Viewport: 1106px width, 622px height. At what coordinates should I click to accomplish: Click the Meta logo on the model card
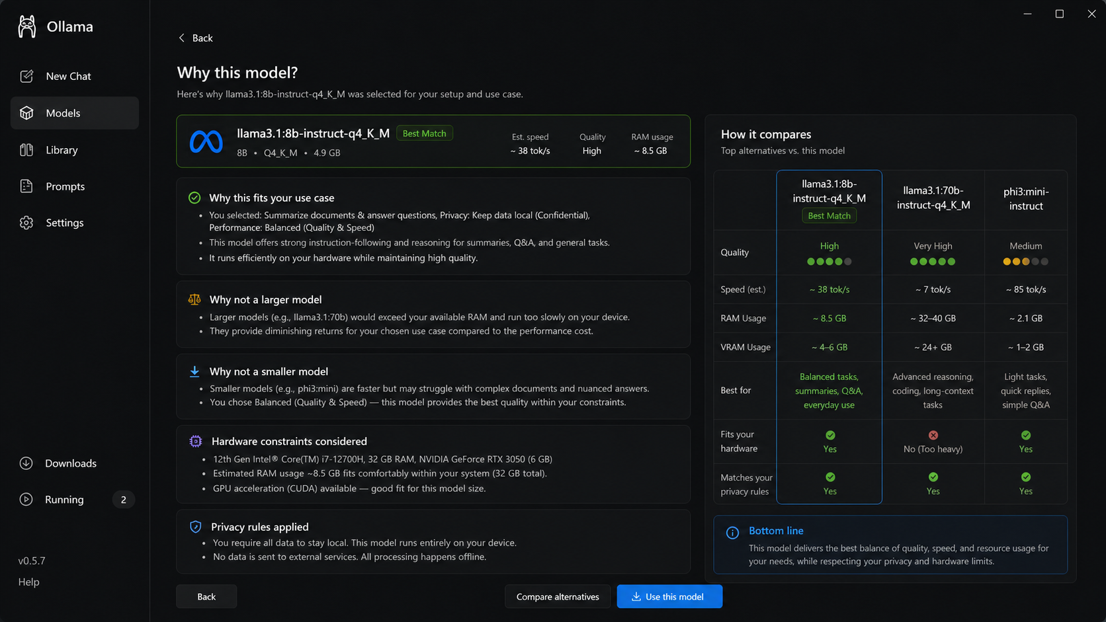click(x=206, y=141)
